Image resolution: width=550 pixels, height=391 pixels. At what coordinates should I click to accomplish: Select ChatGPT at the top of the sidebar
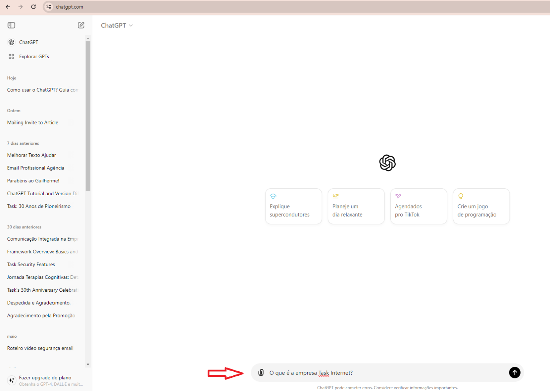(x=29, y=42)
